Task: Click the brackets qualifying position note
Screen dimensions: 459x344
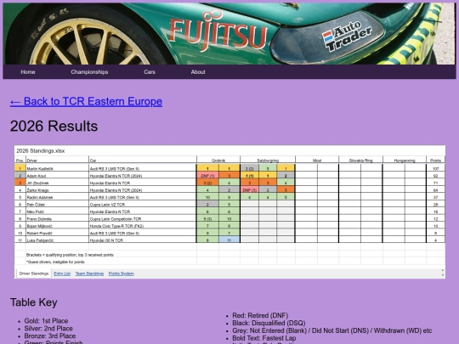Action: click(x=70, y=255)
